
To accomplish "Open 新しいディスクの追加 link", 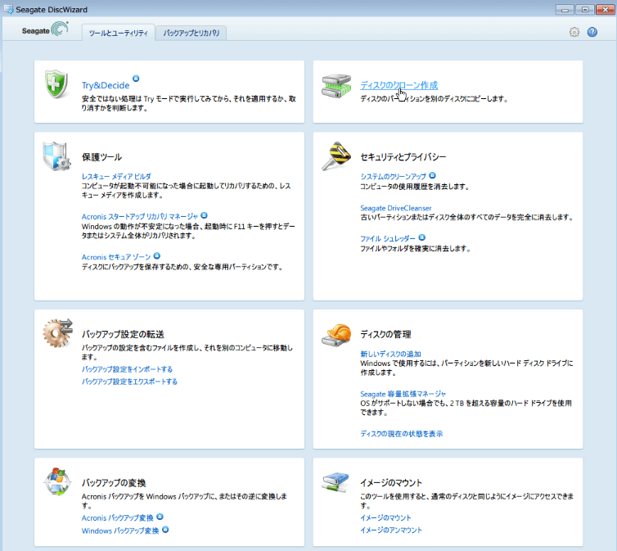I will click(391, 354).
